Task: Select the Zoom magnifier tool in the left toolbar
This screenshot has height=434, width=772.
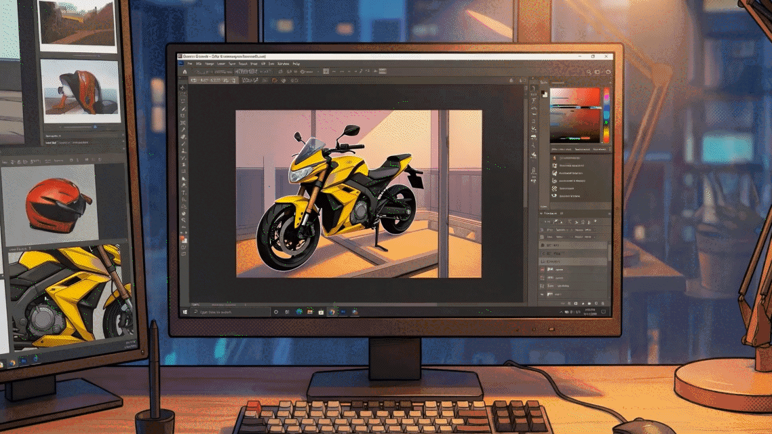Action: (x=184, y=220)
